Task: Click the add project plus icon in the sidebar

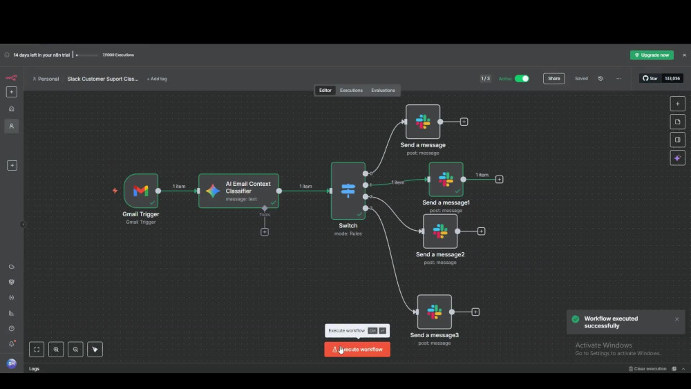Action: tap(12, 166)
